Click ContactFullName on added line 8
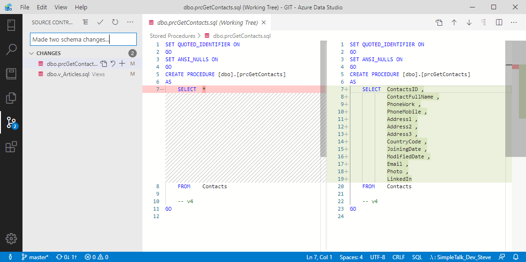The width and height of the screenshot is (526, 262). [410, 97]
